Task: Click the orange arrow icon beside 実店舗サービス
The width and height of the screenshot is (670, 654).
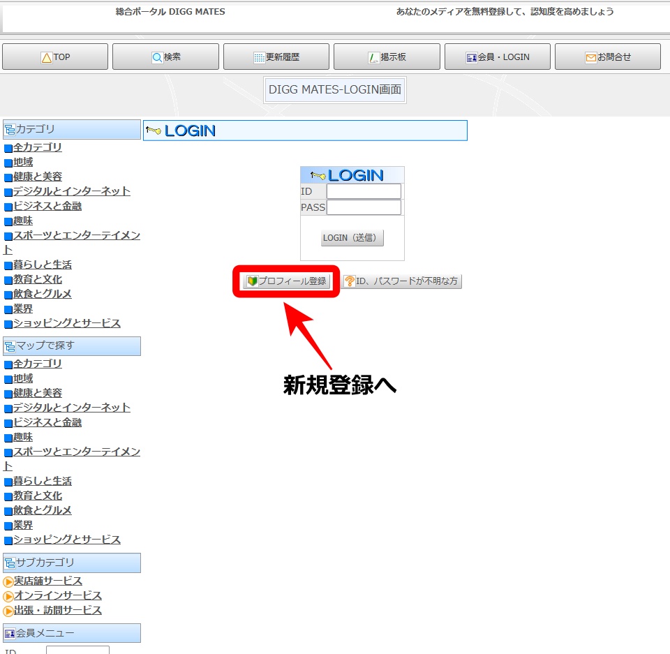Action: click(x=8, y=582)
